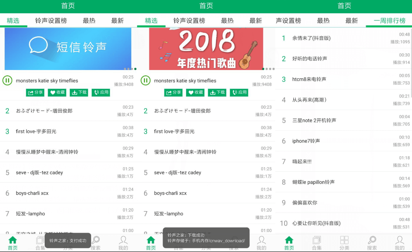412x252 pixels.
Task: Tap 分享 share icon below 短信铃声 banner
Action: pos(35,92)
